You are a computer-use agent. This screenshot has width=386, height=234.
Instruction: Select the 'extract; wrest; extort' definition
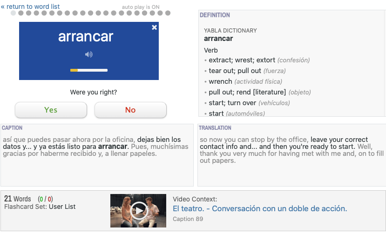pyautogui.click(x=242, y=60)
